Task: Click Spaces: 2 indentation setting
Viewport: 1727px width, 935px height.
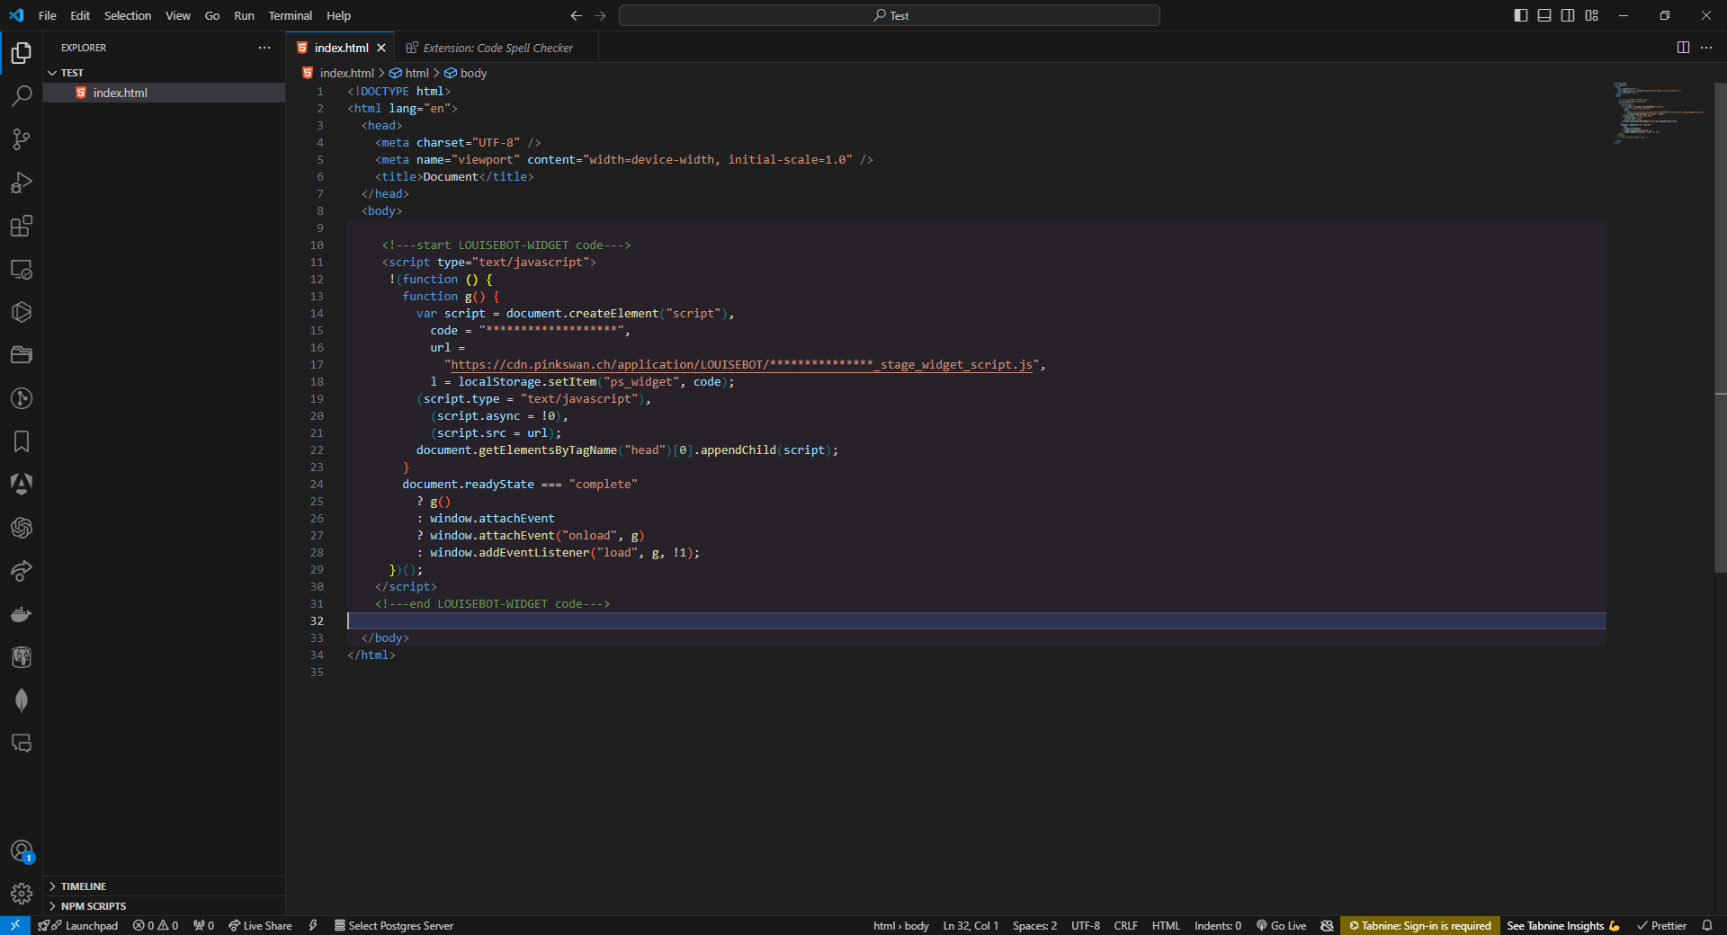Action: (x=1034, y=925)
